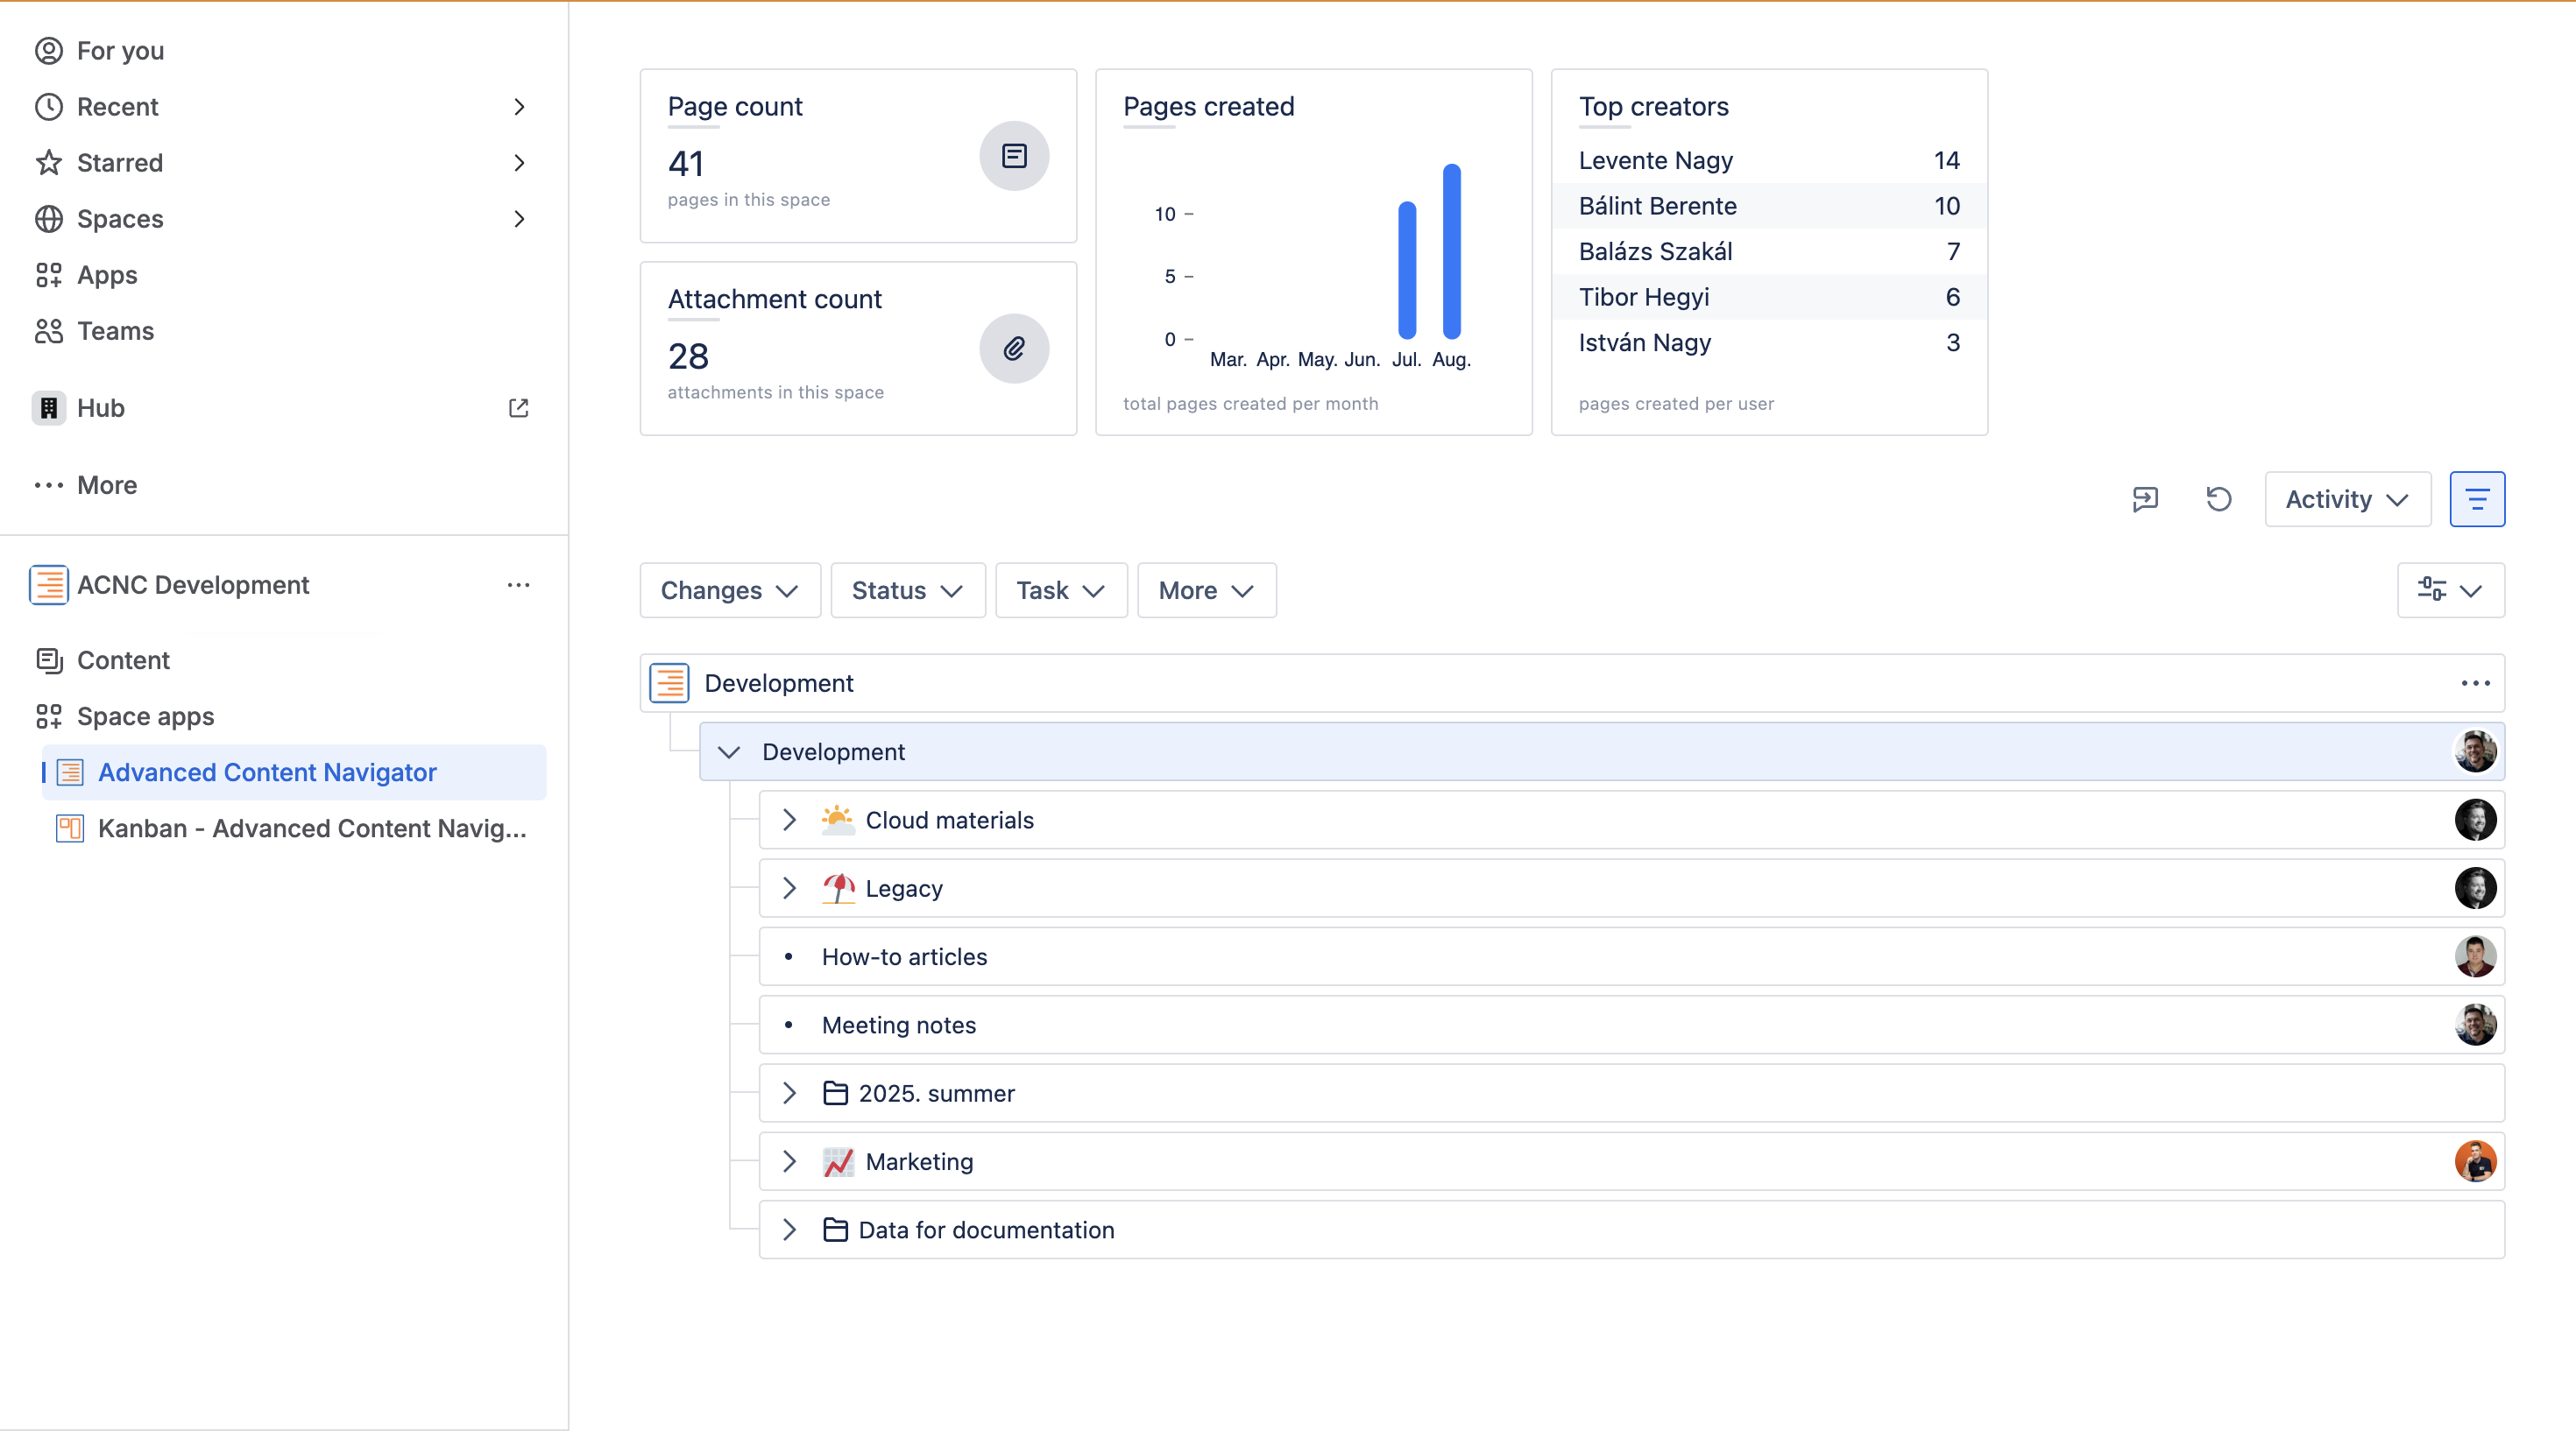Open the Changes filter dropdown

[729, 590]
